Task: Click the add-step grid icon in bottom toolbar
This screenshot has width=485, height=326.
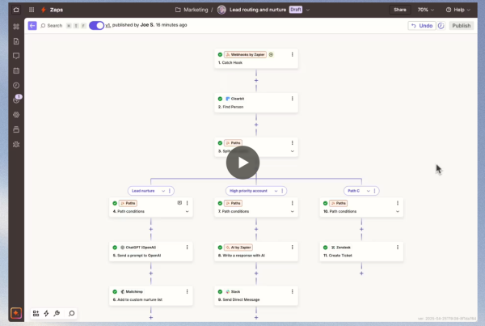Action: click(x=36, y=313)
